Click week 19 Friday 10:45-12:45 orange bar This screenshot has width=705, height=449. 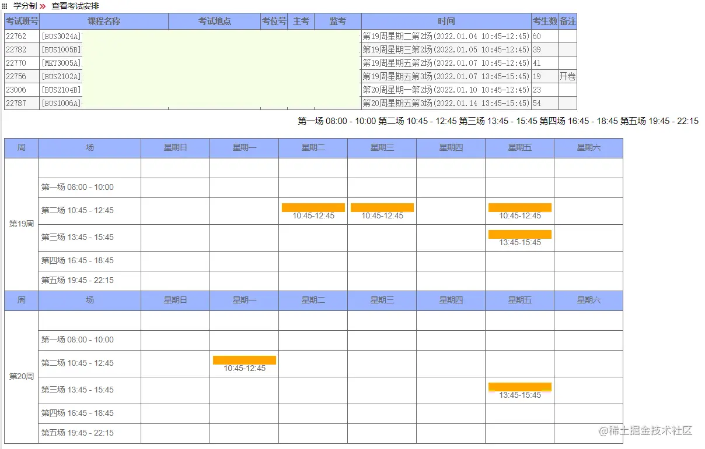[x=520, y=207]
